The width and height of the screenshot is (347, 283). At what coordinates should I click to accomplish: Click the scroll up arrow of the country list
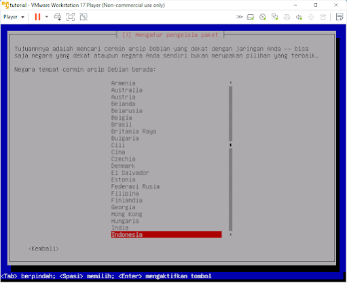[230, 83]
